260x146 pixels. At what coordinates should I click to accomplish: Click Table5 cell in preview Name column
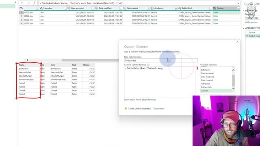(x=22, y=94)
